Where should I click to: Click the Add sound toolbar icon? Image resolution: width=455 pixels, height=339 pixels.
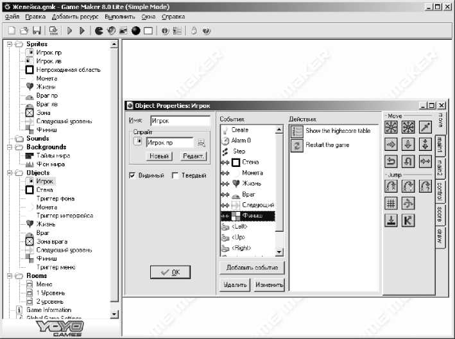(x=111, y=30)
